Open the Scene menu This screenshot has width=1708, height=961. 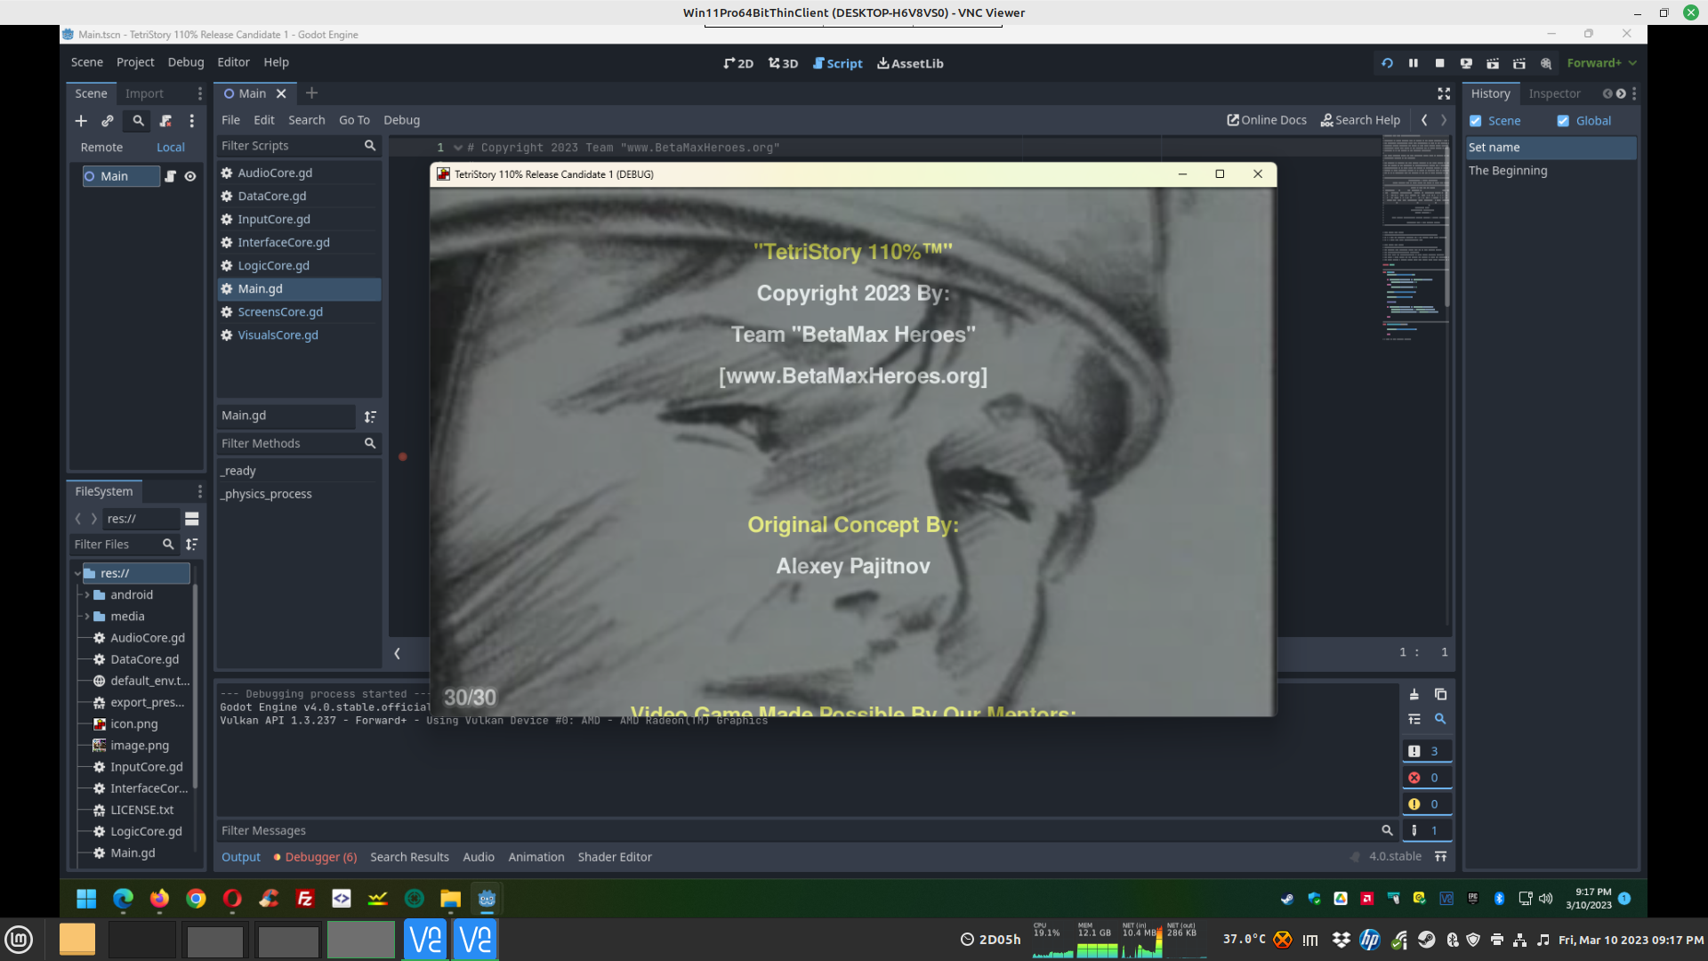[x=87, y=62]
